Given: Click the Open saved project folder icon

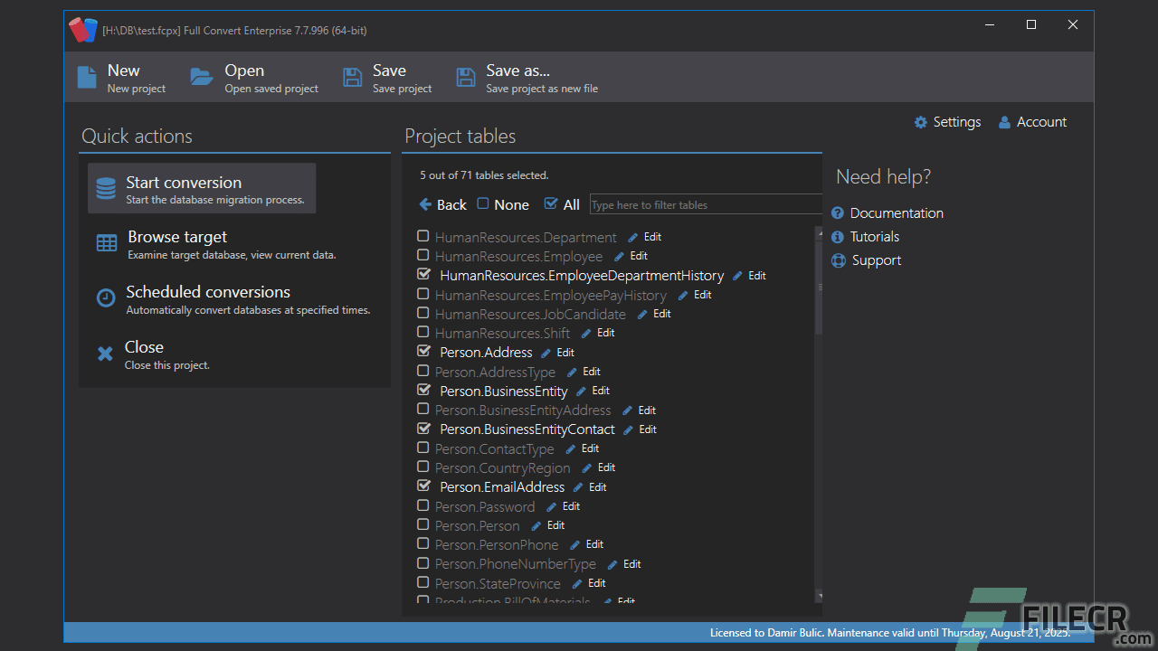Looking at the screenshot, I should [201, 77].
